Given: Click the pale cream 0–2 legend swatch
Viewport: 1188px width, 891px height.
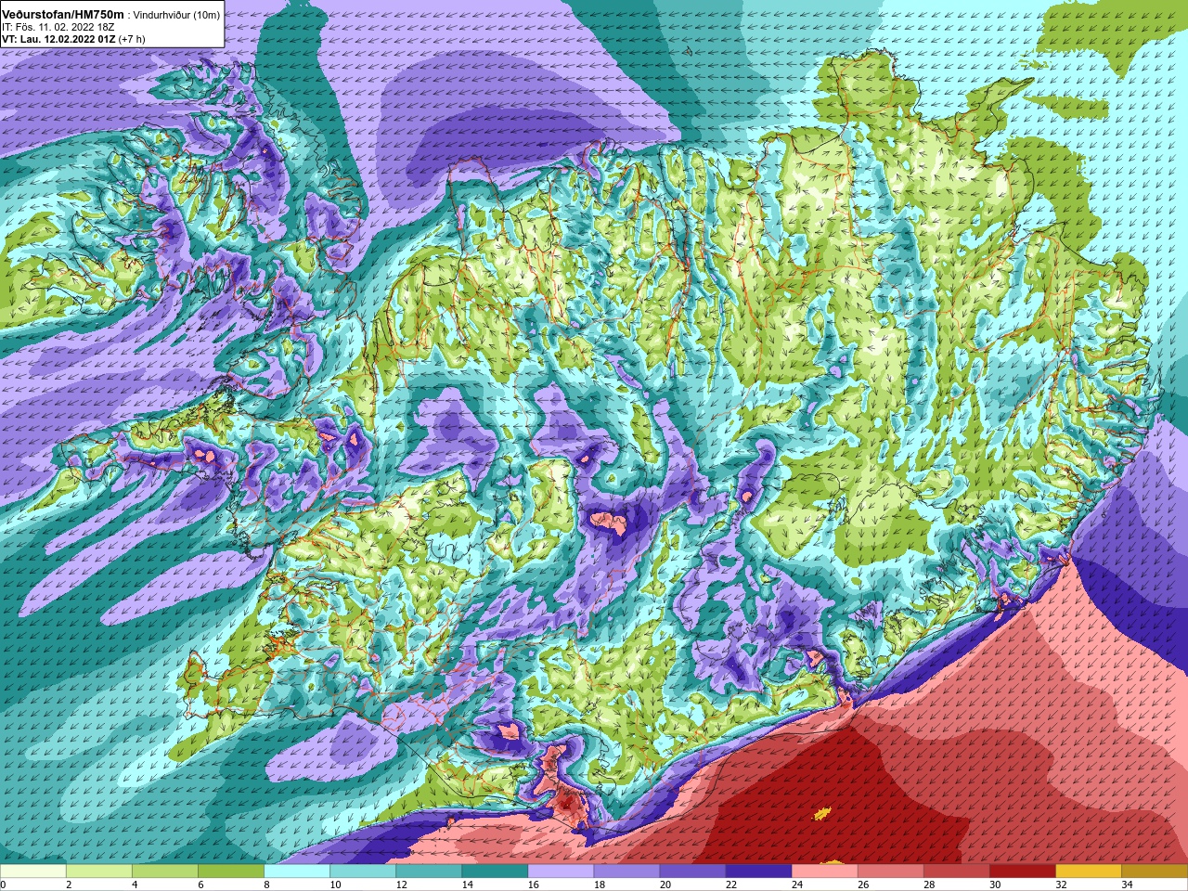Looking at the screenshot, I should pyautogui.click(x=33, y=872).
